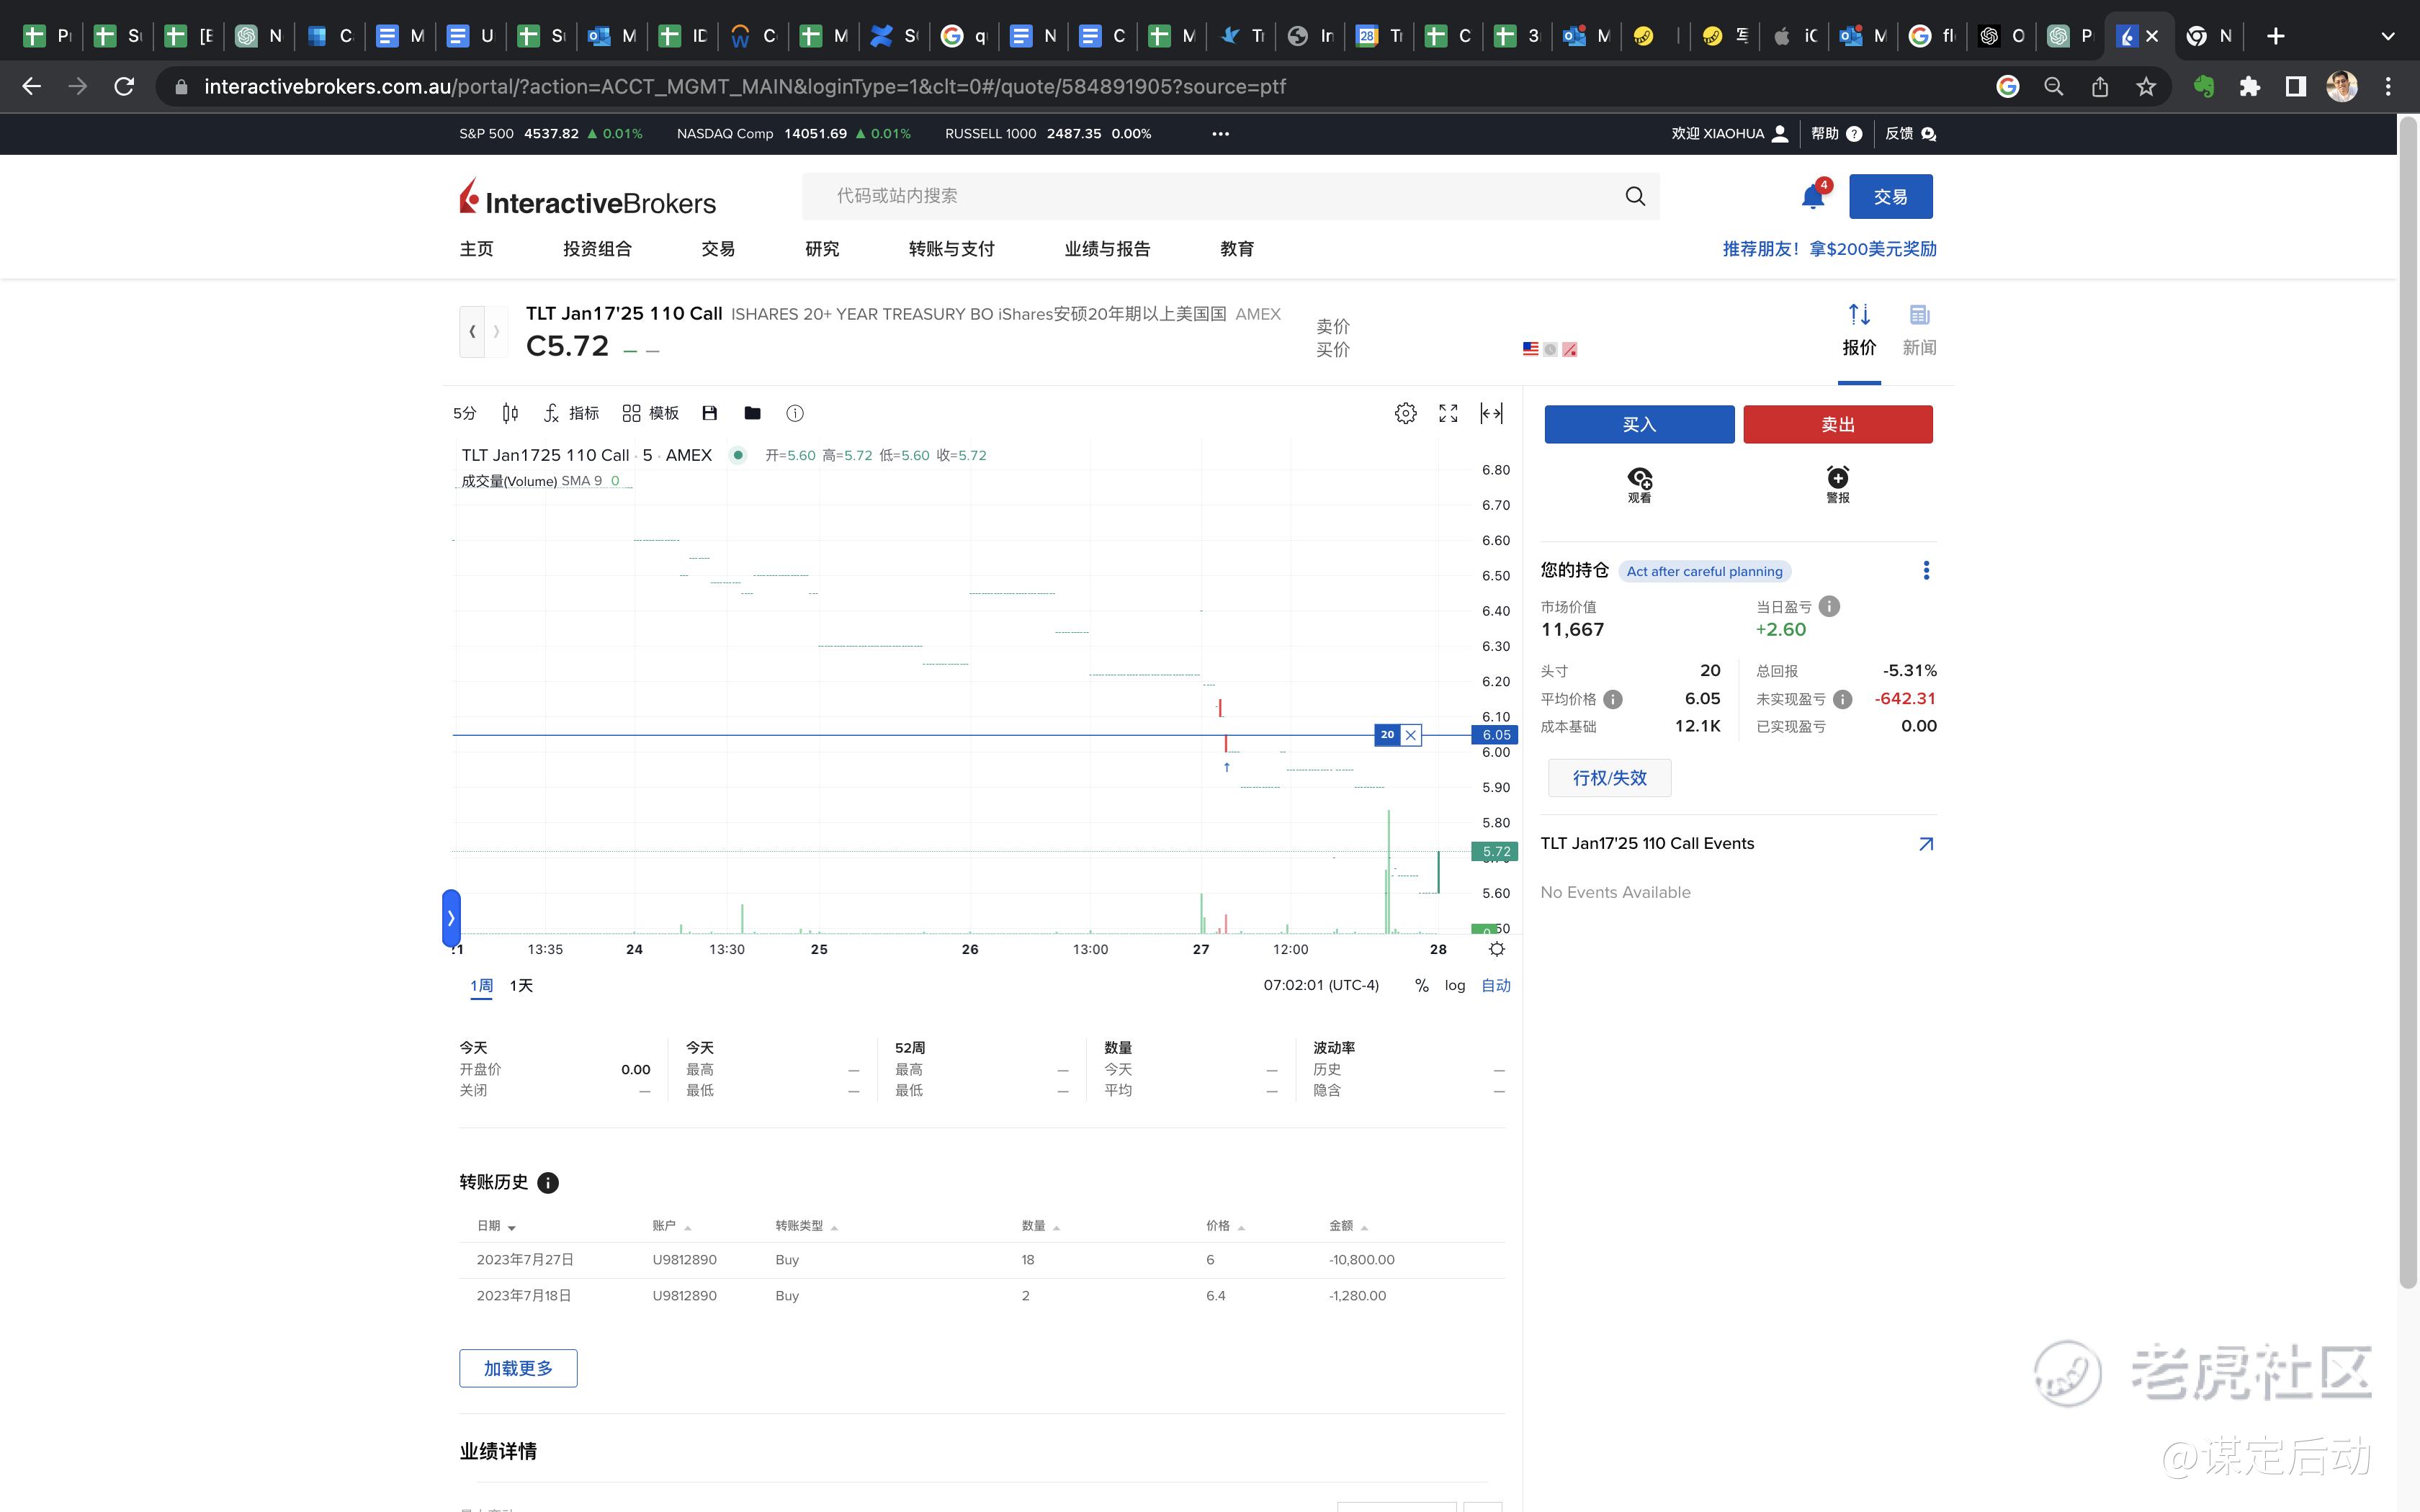Expand the blue side panel arrow
The height and width of the screenshot is (1512, 2420).
coord(451,917)
